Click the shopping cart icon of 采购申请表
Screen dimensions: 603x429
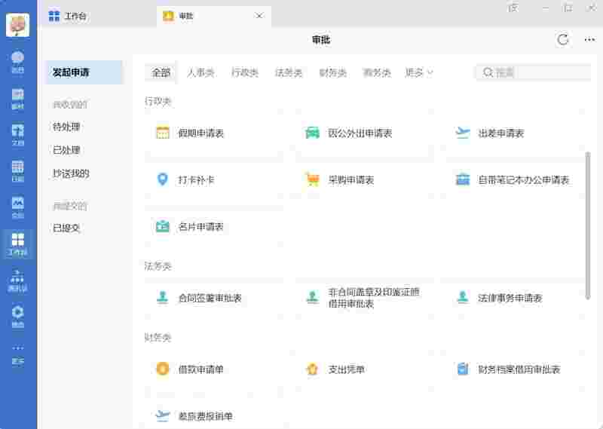point(312,179)
